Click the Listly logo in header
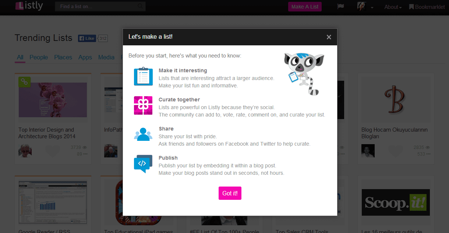This screenshot has height=233, width=449. pos(29,6)
